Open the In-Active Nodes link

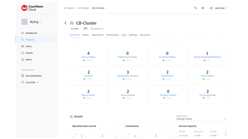click(x=167, y=57)
